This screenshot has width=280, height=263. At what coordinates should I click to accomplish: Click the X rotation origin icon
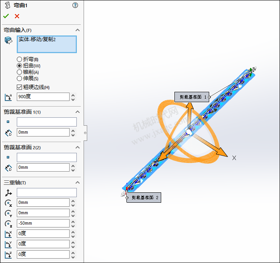(x=8, y=203)
